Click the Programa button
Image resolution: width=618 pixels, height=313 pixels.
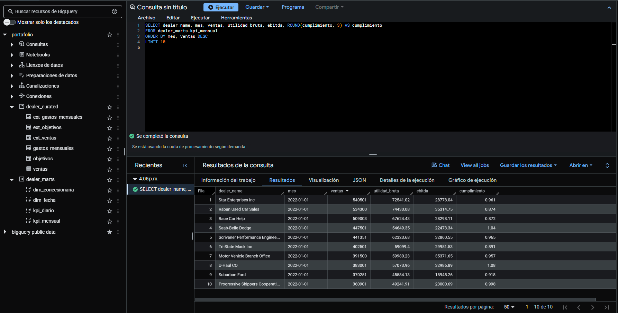[x=293, y=7]
